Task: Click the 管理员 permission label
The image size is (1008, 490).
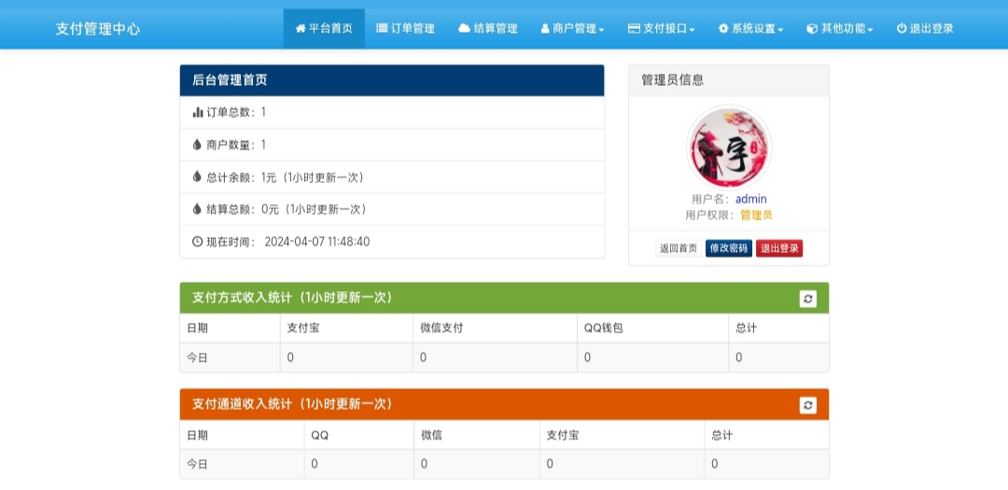Action: [x=756, y=216]
